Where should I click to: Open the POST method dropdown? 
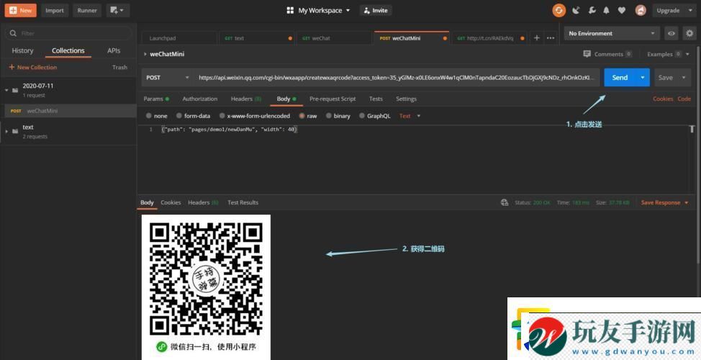coord(167,77)
